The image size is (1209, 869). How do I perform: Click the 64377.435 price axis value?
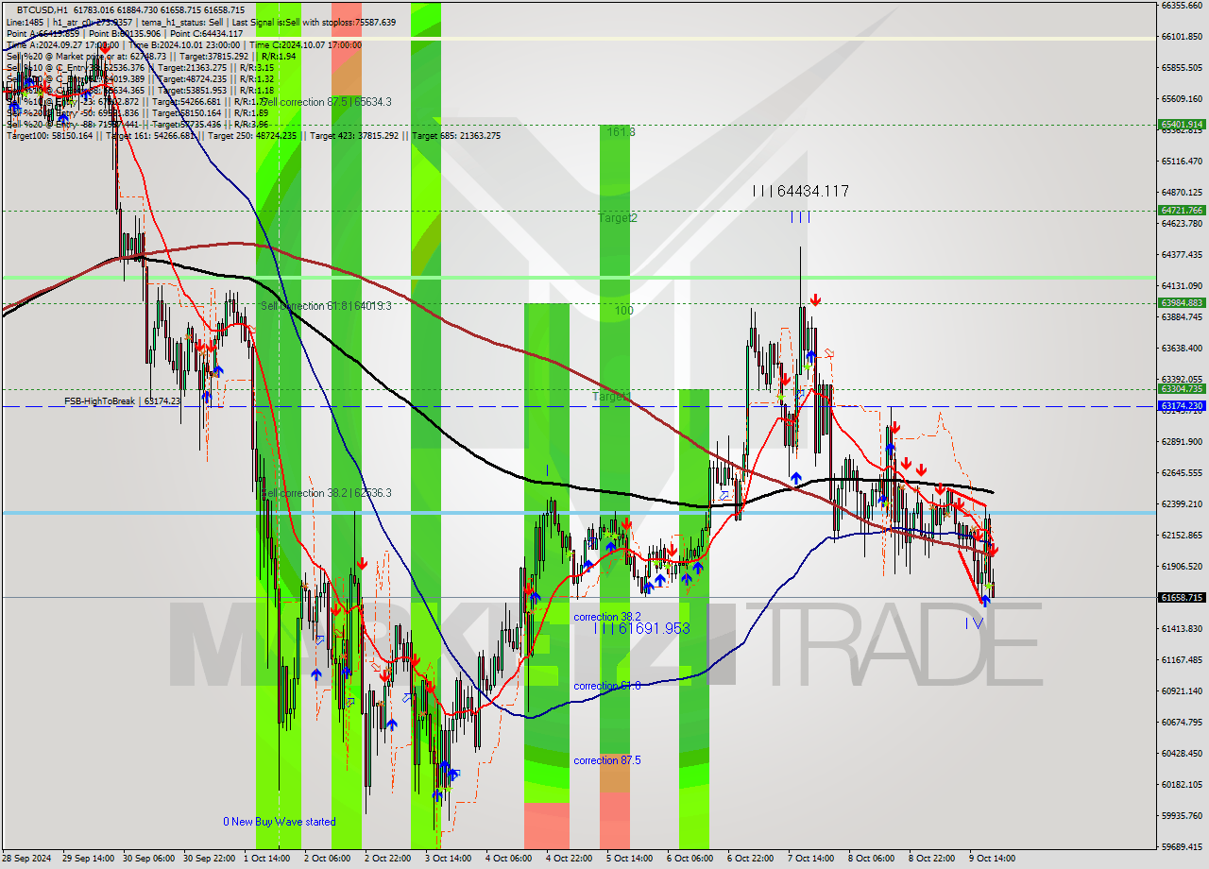(x=1182, y=254)
